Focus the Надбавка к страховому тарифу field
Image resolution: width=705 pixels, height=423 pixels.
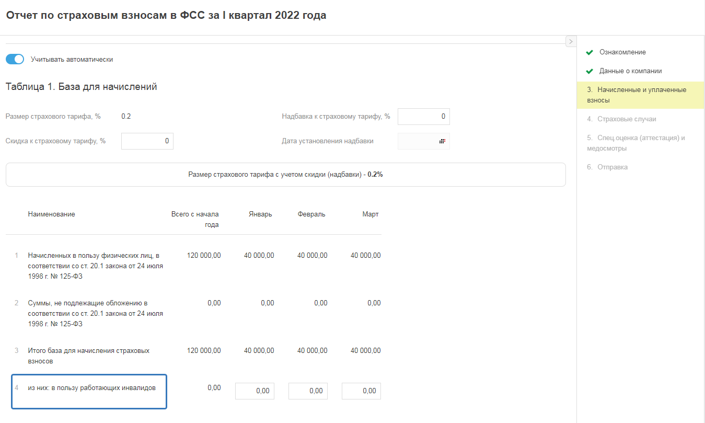pos(423,117)
